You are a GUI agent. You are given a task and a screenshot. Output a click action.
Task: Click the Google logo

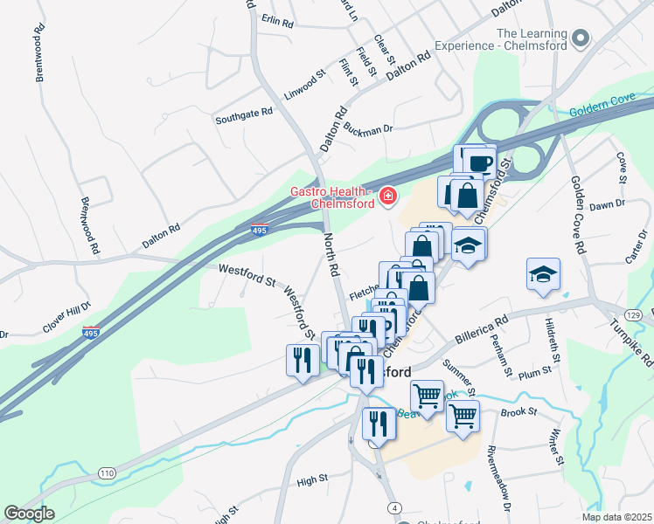[x=29, y=514]
